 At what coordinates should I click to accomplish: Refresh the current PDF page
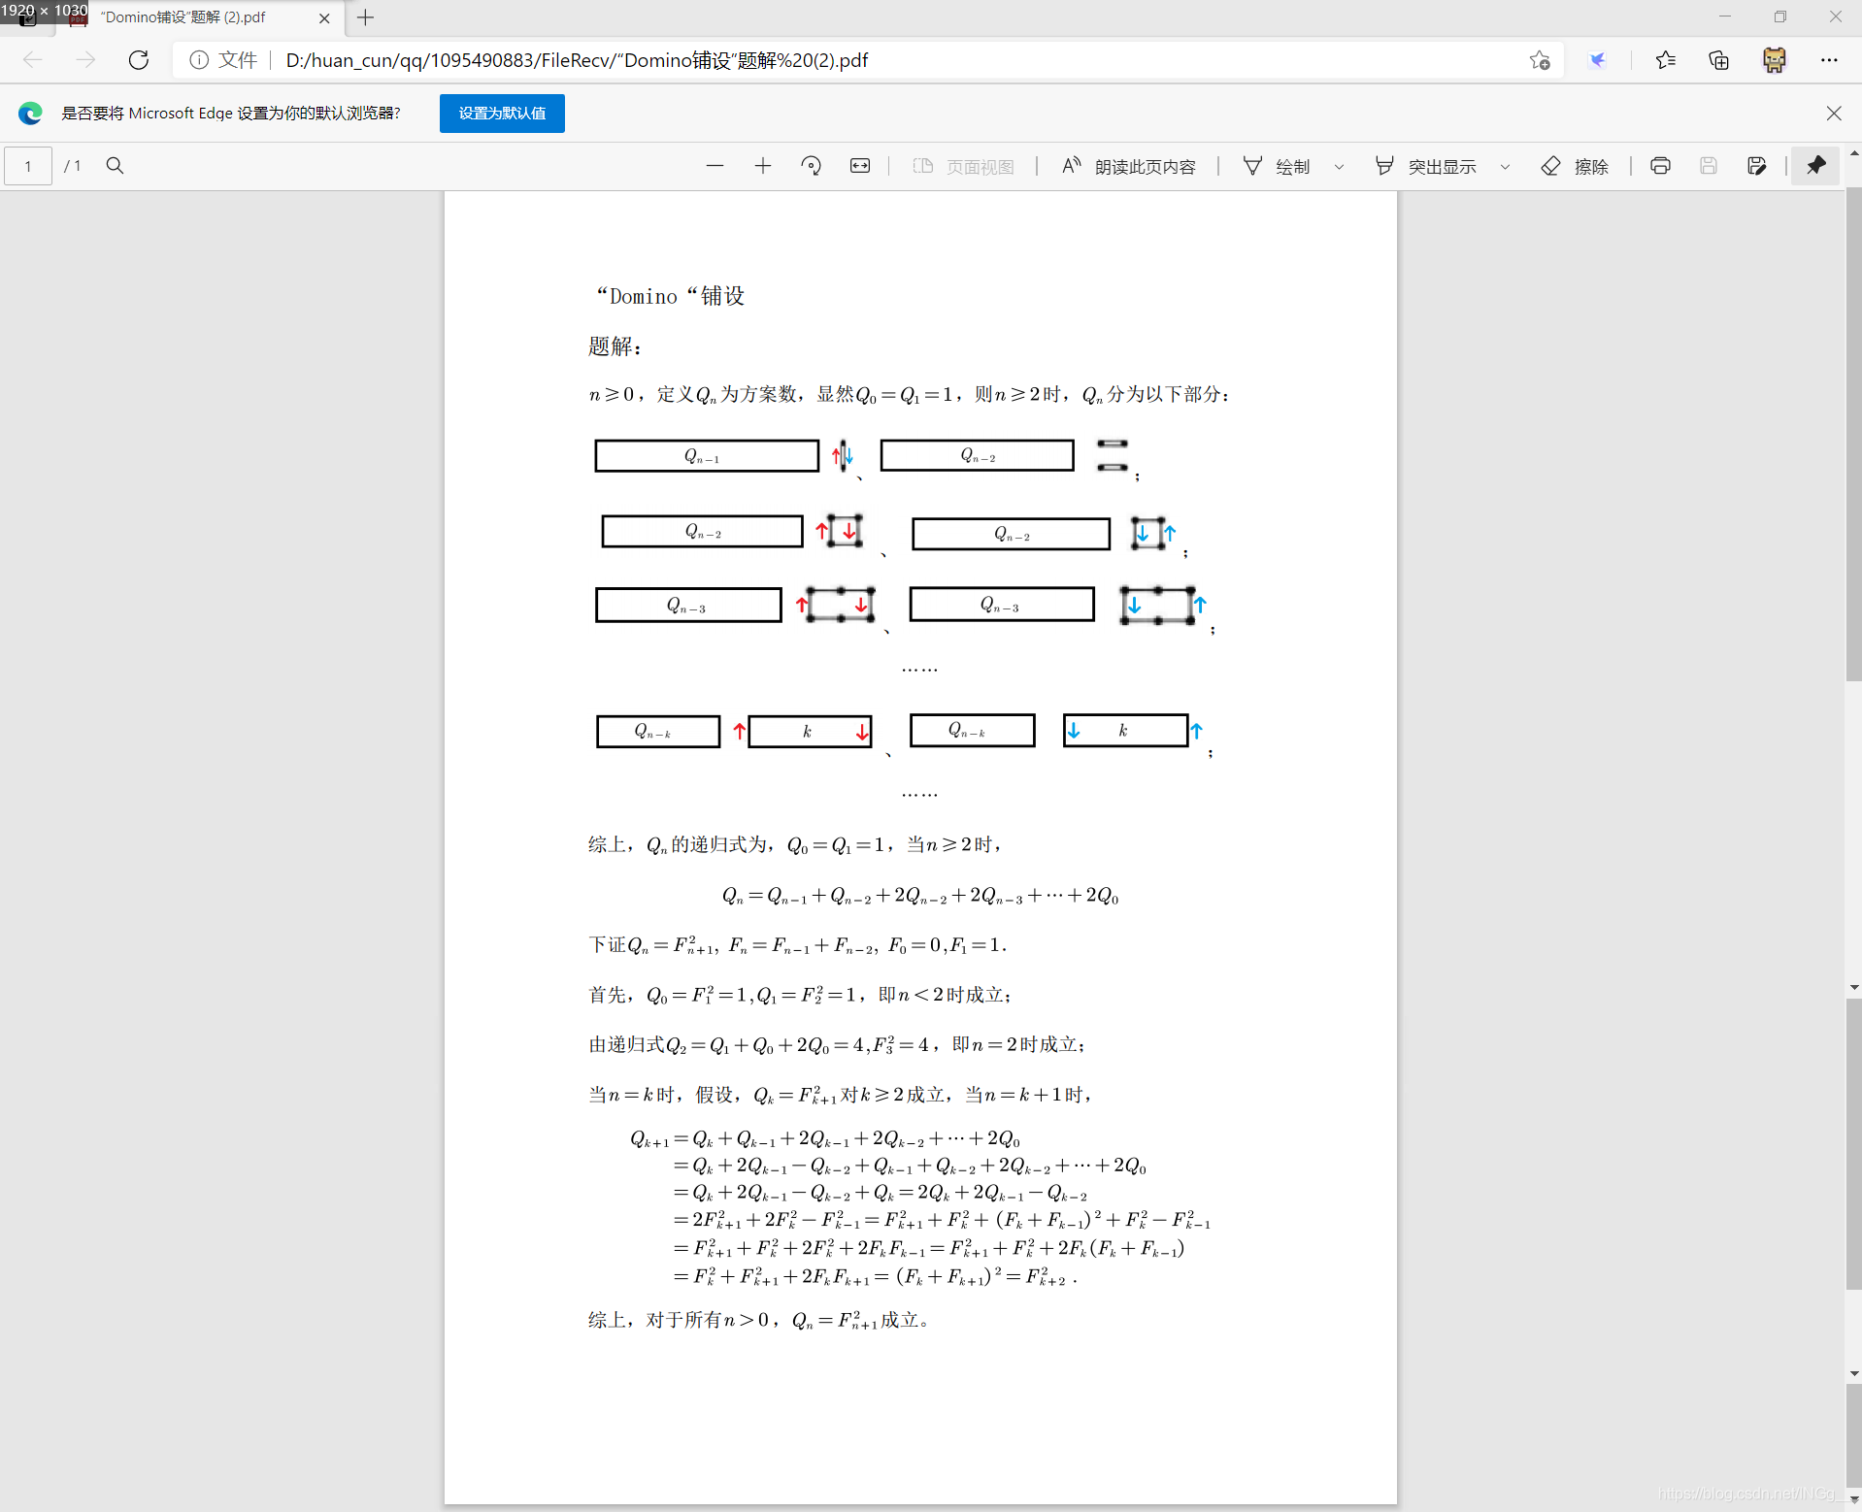point(139,60)
